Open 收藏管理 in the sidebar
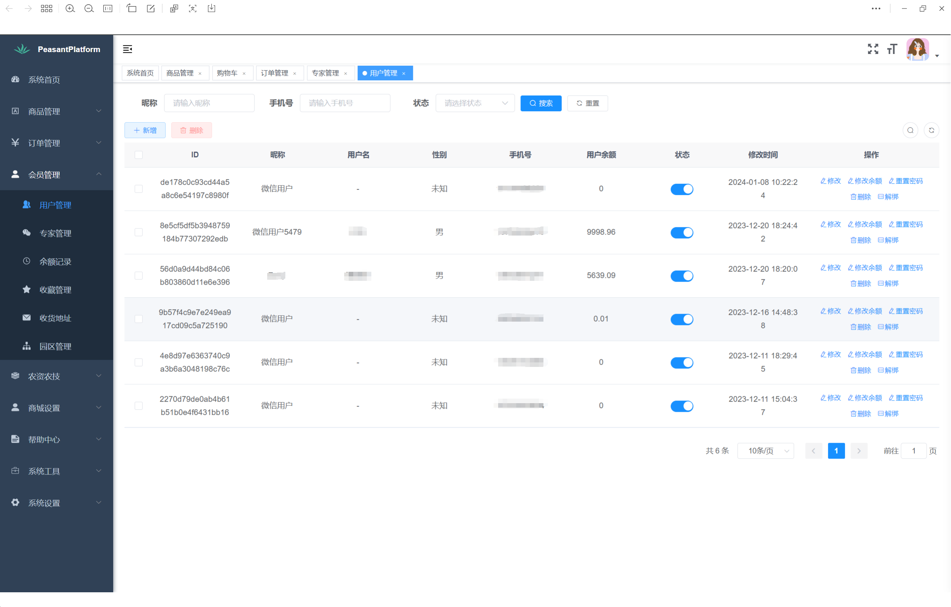Viewport: 951px width, 607px height. point(57,290)
